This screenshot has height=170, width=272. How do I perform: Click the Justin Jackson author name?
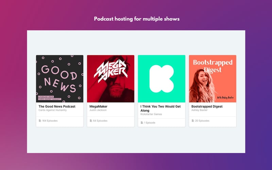(98, 110)
